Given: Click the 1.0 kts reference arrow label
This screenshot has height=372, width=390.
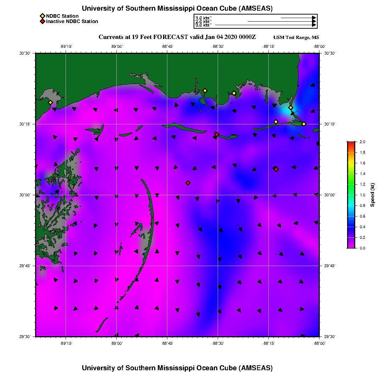Looking at the screenshot, I should click(x=203, y=18).
